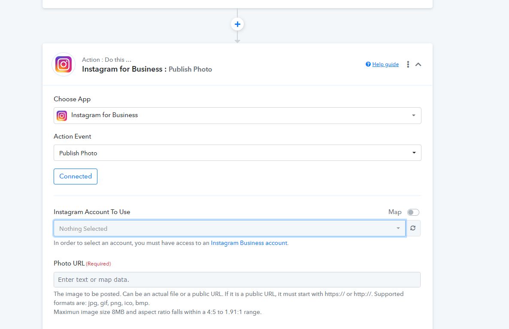Image resolution: width=509 pixels, height=329 pixels.
Task: Click the Publish Photo title text
Action: point(190,69)
